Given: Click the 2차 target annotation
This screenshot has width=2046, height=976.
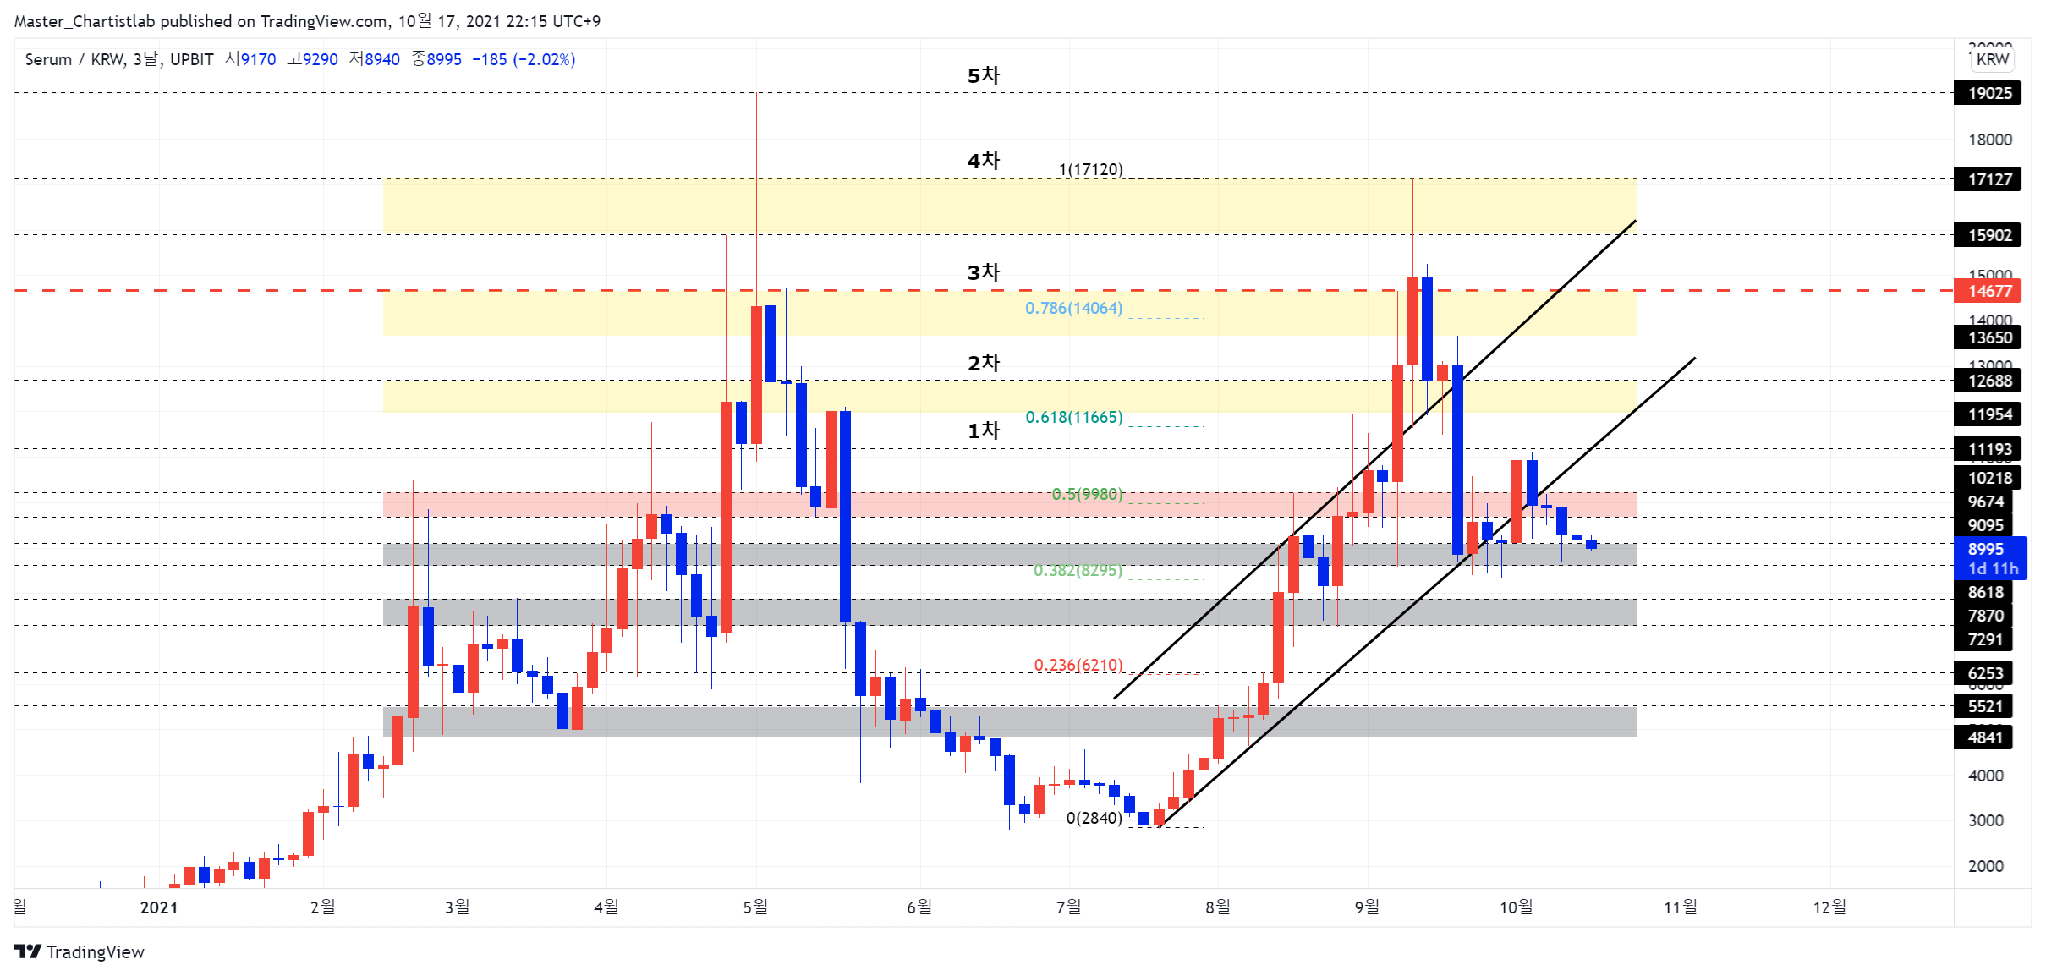Looking at the screenshot, I should click(x=983, y=363).
